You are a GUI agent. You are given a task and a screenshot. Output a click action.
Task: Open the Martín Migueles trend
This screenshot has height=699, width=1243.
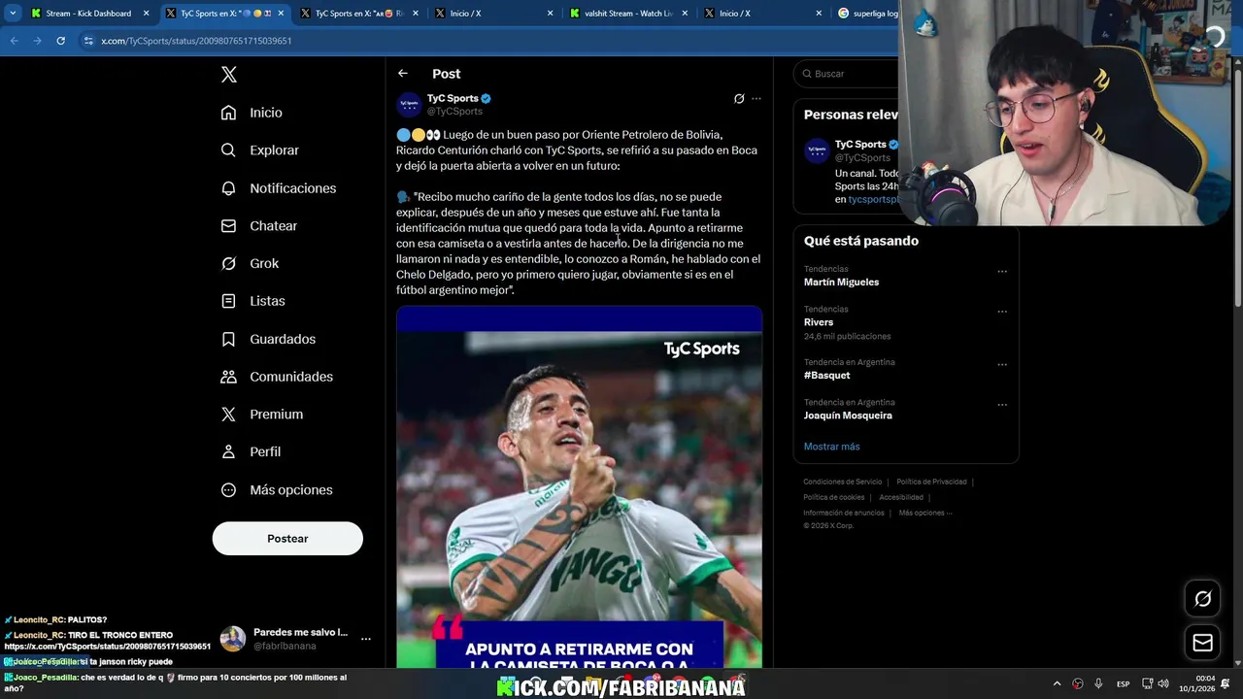841,283
